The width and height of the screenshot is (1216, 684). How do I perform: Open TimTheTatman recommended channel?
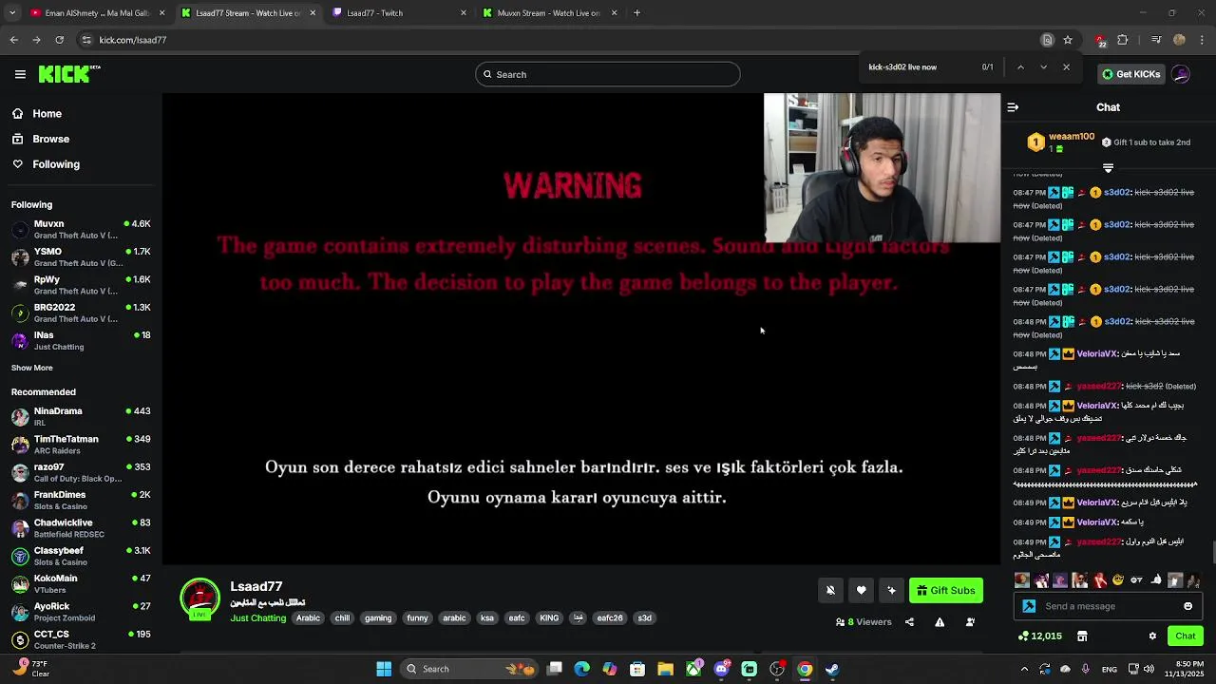pyautogui.click(x=81, y=444)
